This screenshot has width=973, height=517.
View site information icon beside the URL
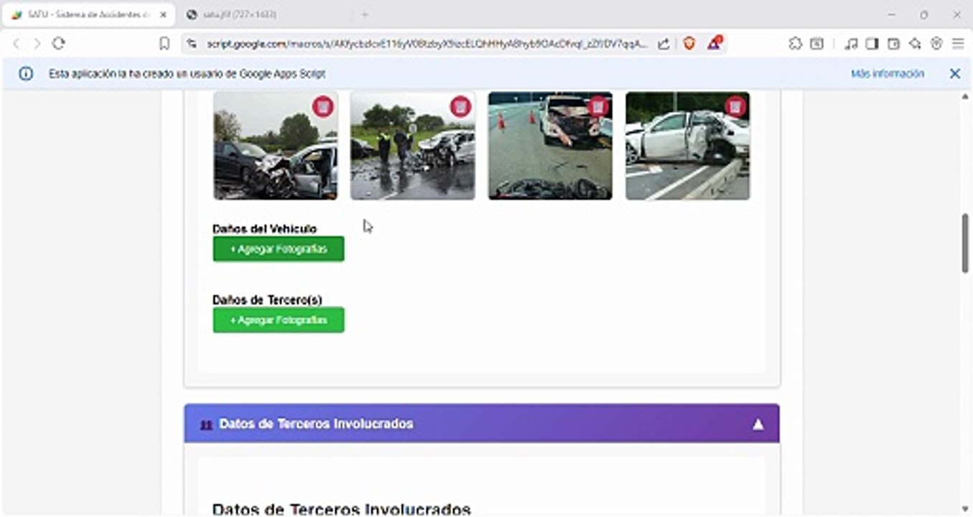point(191,44)
